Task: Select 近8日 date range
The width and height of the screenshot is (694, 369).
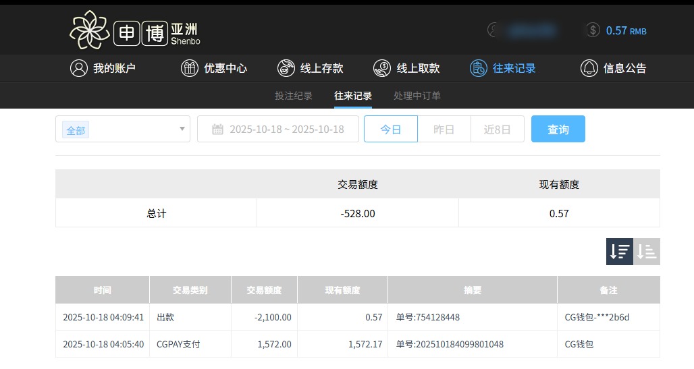Action: (498, 129)
